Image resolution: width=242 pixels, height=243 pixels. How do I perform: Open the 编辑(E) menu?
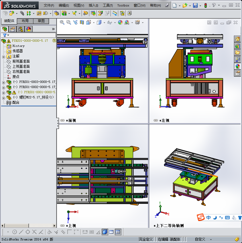click(64, 6)
